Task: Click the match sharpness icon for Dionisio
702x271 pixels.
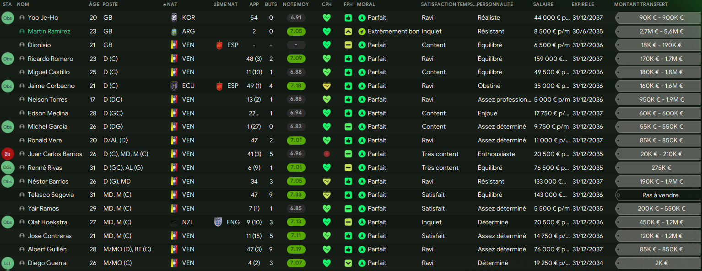Action: (348, 45)
